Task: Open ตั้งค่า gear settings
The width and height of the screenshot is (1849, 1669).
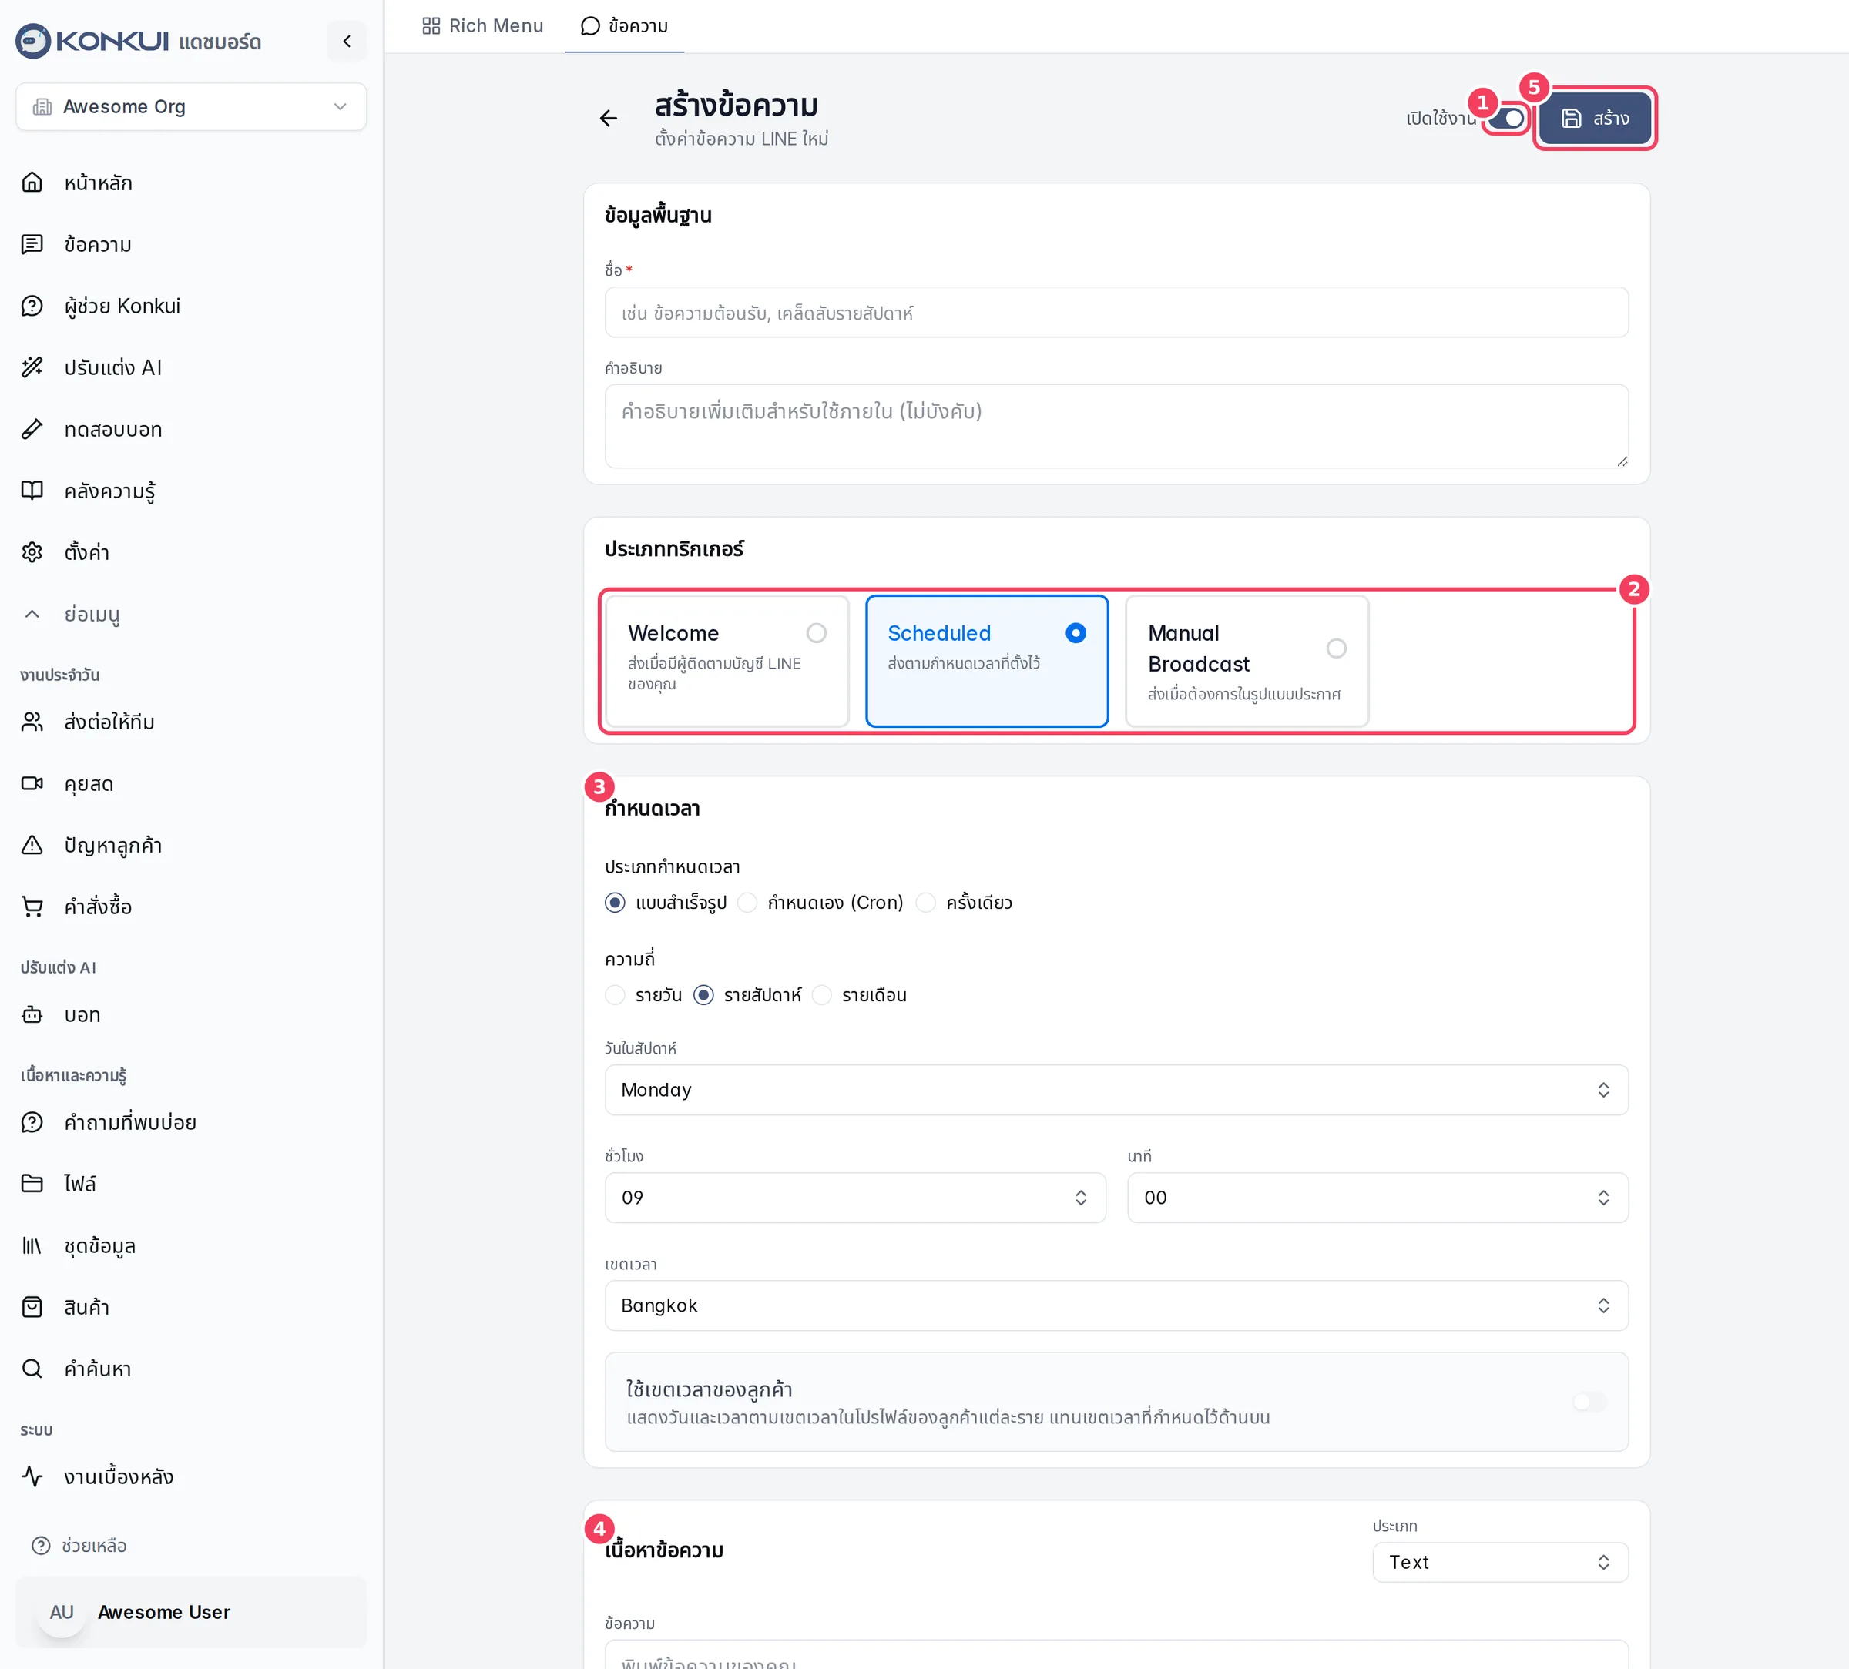Action: pyautogui.click(x=191, y=552)
